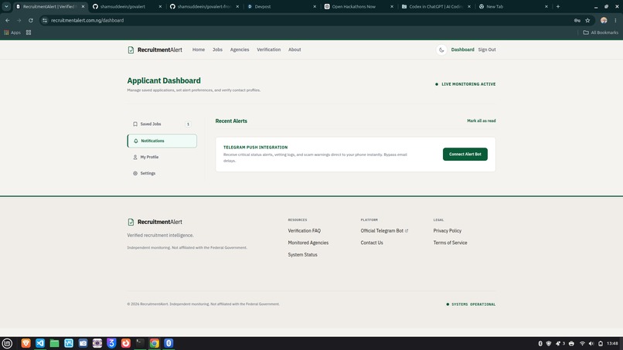Open the Chrome profile avatar
Screen dimensions: 623x350
(604, 20)
